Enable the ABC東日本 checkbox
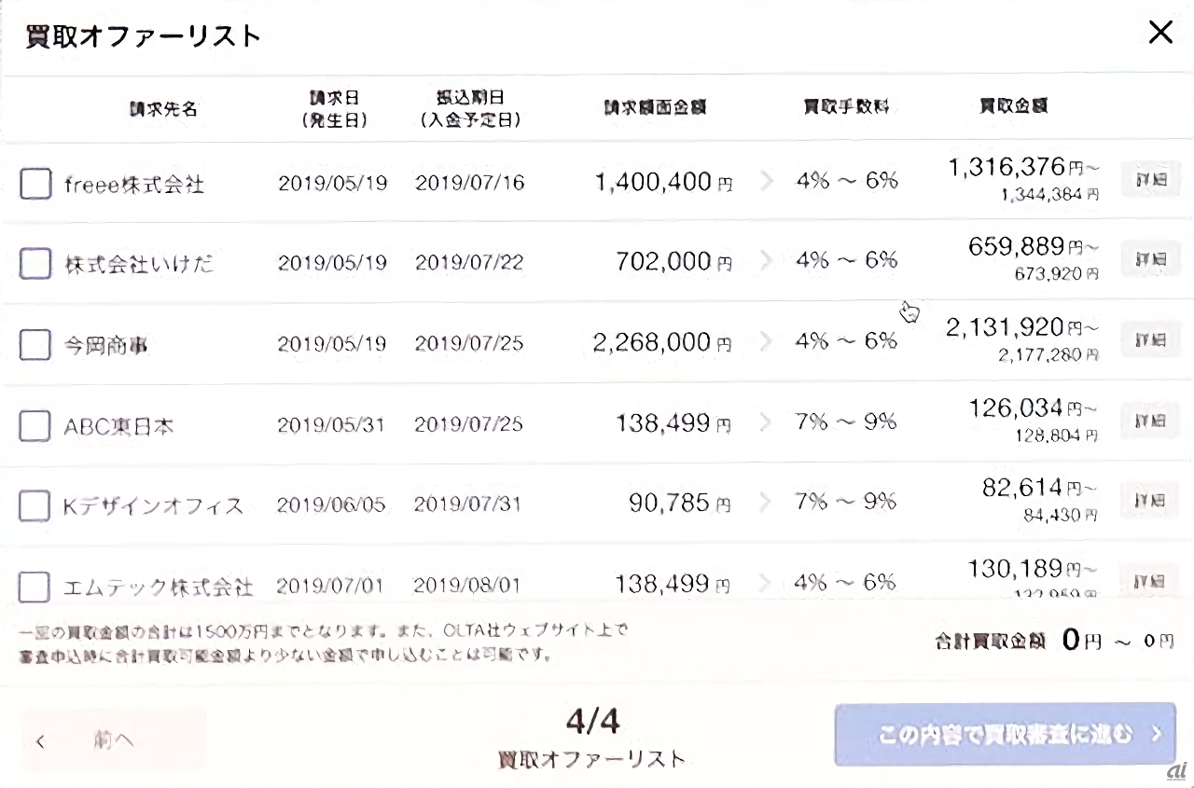The height and width of the screenshot is (788, 1194). pyautogui.click(x=35, y=426)
